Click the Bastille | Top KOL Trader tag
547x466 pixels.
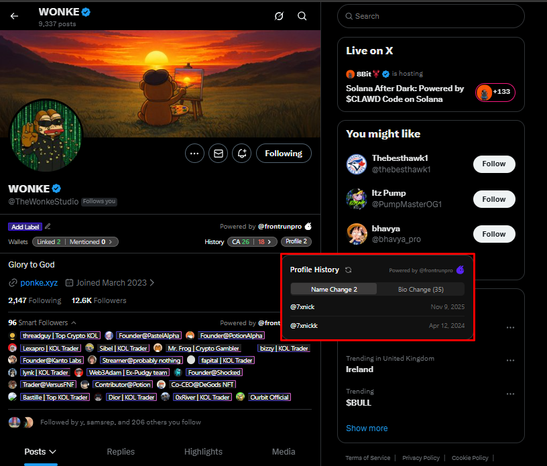coord(55,397)
